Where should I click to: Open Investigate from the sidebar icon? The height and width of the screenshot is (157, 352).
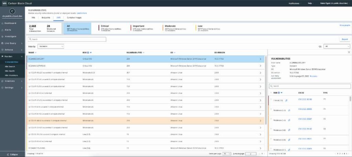(2, 36)
